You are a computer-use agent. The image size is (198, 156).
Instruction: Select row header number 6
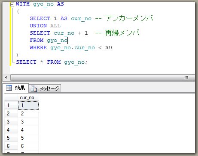point(11,146)
